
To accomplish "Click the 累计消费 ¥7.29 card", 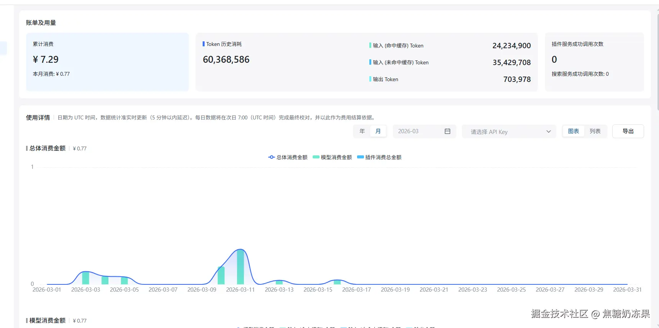I will click(108, 62).
